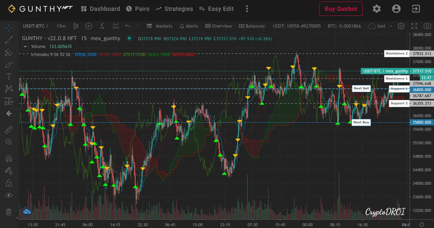The image size is (434, 228).
Task: Switch to the Dashboard section
Action: tap(105, 9)
